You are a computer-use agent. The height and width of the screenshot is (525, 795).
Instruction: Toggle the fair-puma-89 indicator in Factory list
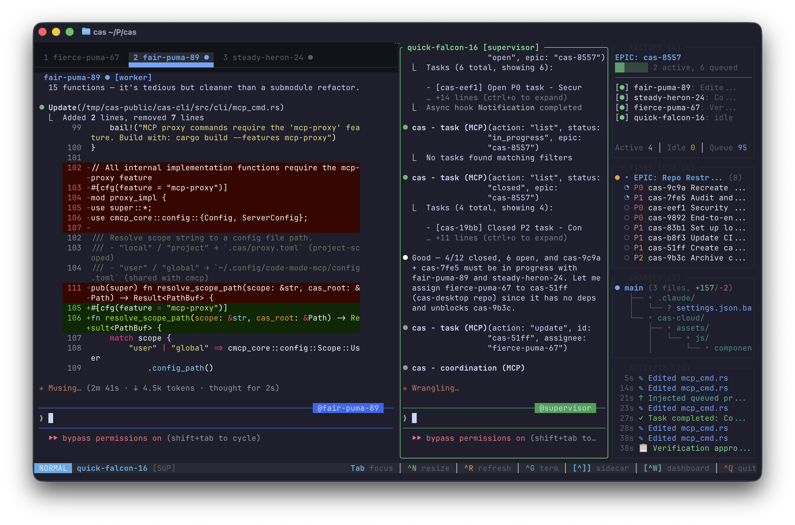pos(622,88)
